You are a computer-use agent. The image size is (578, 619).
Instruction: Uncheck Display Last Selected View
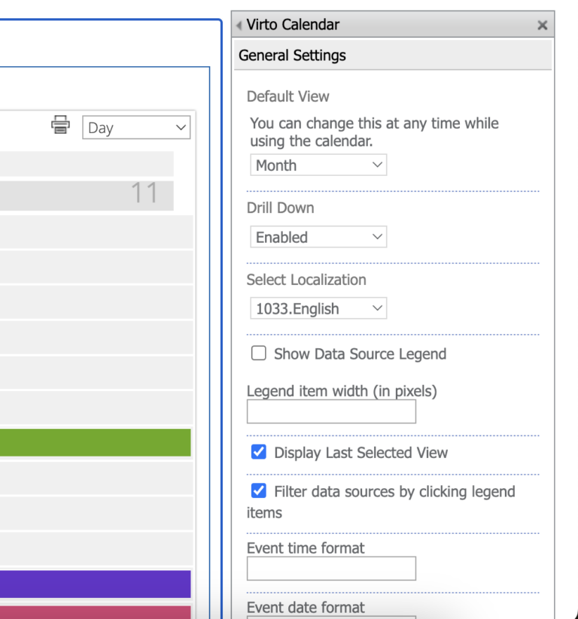coord(258,452)
